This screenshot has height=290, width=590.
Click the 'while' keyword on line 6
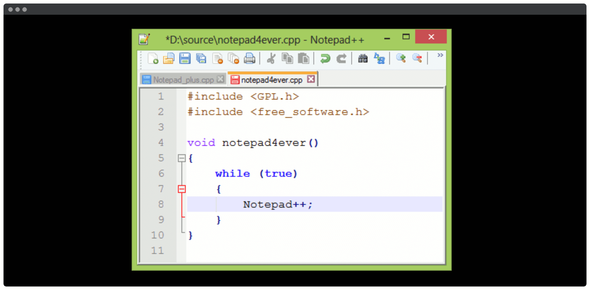(x=232, y=174)
